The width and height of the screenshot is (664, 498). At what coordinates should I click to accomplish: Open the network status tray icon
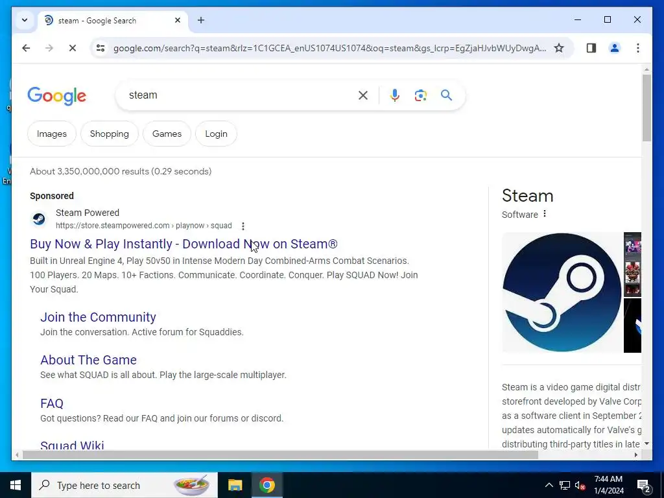tap(565, 485)
